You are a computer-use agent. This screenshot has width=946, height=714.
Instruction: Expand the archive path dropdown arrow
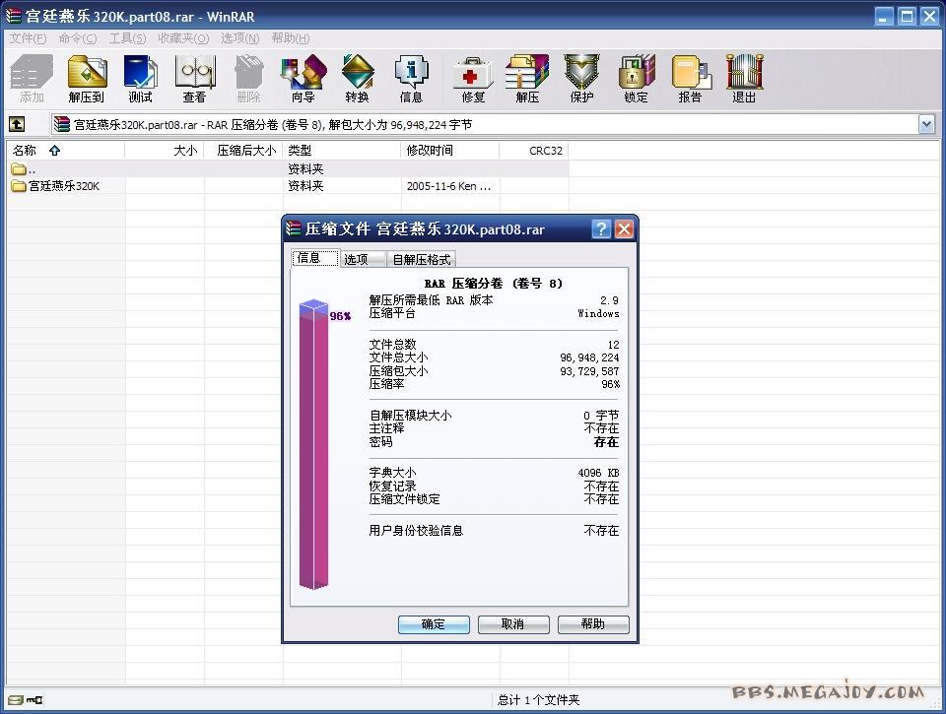tap(926, 125)
